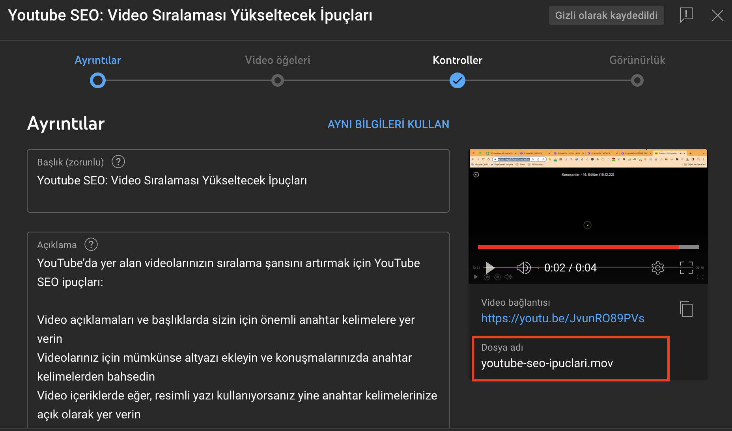The height and width of the screenshot is (431, 732).
Task: Click AYNI BİLGİLERİ KULLAN link
Action: click(388, 124)
